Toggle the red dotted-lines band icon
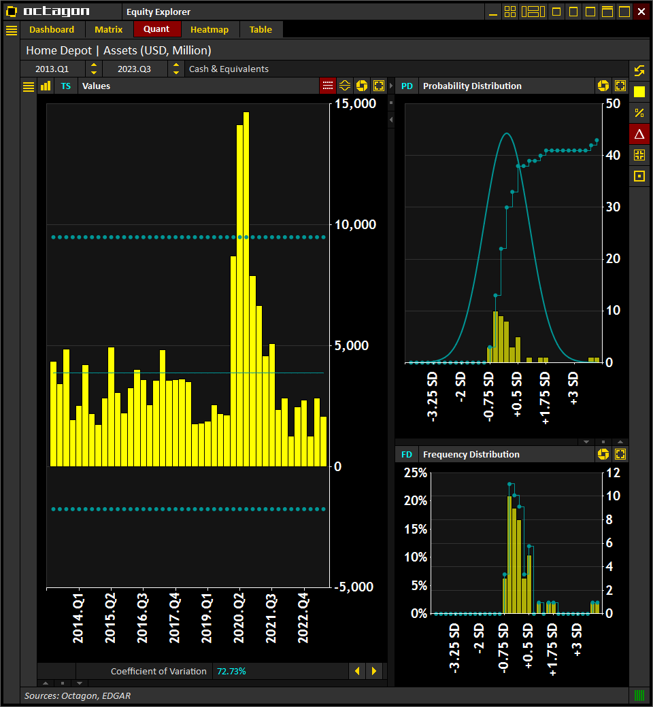Screen dimensions: 653x707 (x=328, y=86)
